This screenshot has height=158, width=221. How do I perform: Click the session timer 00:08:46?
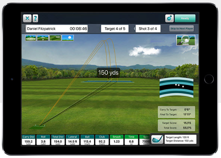tap(78, 29)
